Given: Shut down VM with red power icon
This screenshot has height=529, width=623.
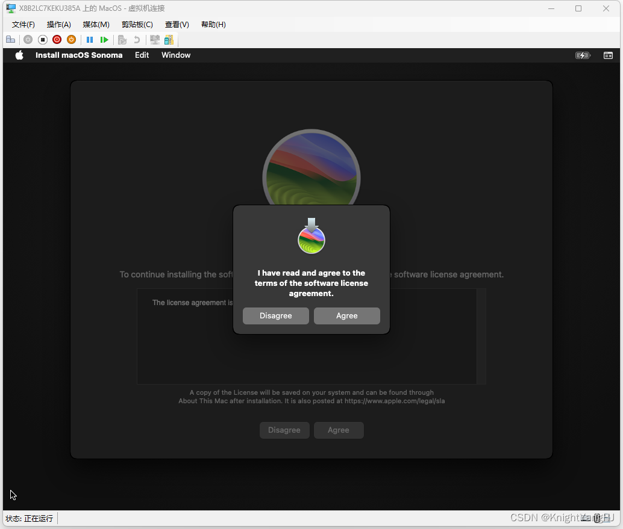Looking at the screenshot, I should click(x=57, y=40).
